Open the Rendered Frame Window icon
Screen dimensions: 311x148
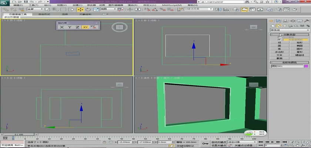(287, 9)
